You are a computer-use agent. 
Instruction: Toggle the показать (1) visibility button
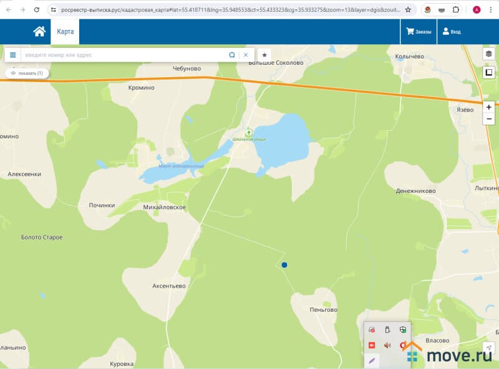click(x=27, y=73)
